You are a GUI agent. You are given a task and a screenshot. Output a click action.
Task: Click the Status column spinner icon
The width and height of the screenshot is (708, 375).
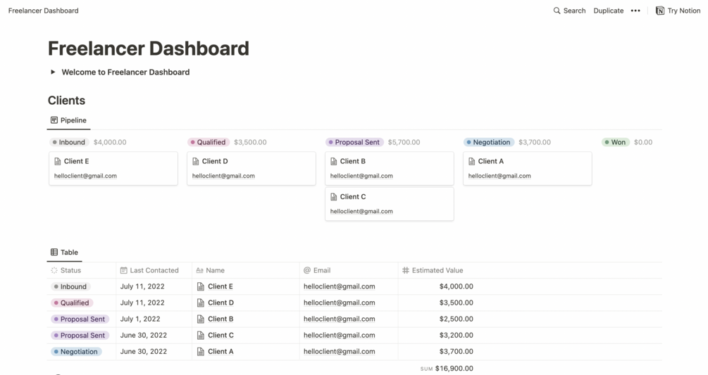point(54,270)
